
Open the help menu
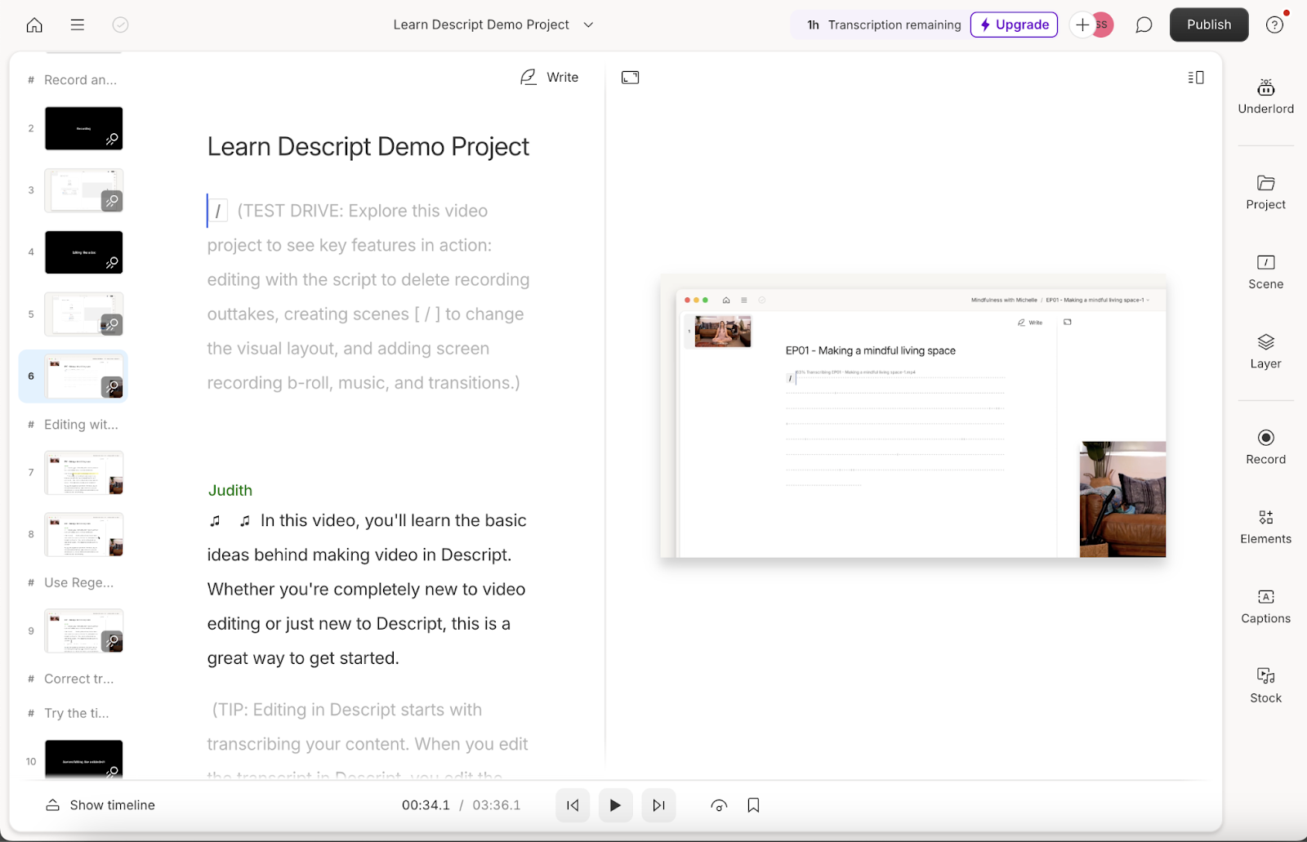(1274, 25)
